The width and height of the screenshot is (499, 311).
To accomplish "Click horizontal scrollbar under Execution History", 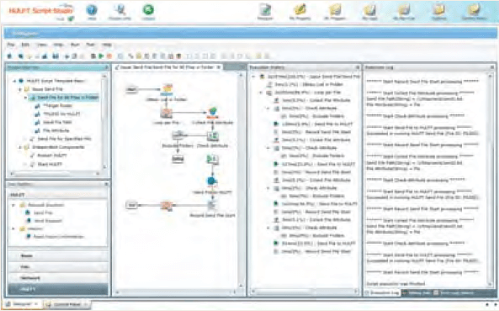I will tap(305, 291).
